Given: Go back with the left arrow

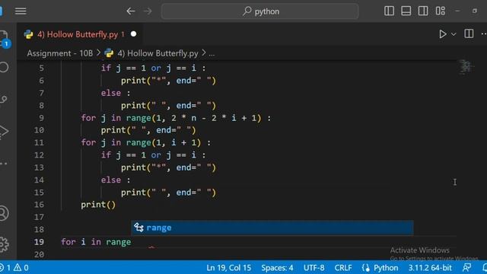Looking at the screenshot, I should click(x=131, y=11).
